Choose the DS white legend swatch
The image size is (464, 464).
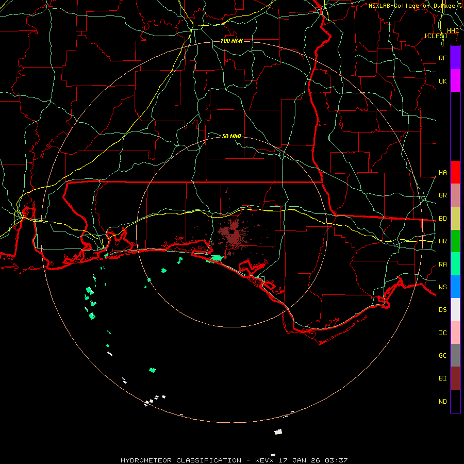(455, 309)
